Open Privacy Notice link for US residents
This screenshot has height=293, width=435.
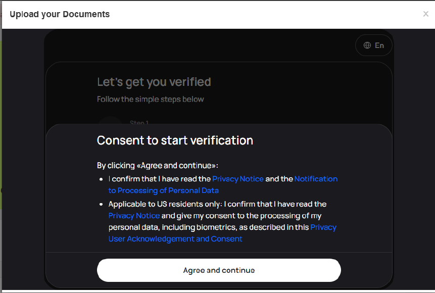pos(134,216)
